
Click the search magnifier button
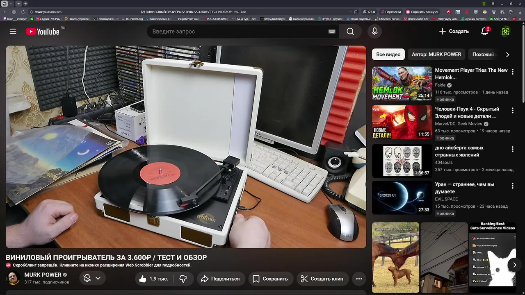click(350, 32)
